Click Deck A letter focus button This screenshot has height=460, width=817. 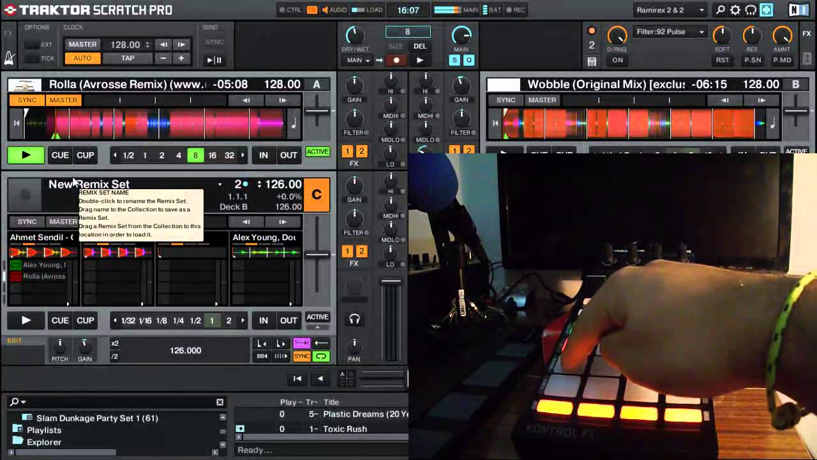[x=317, y=84]
